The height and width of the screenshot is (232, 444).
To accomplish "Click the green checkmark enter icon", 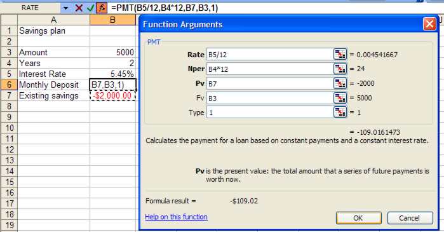I will pyautogui.click(x=90, y=8).
